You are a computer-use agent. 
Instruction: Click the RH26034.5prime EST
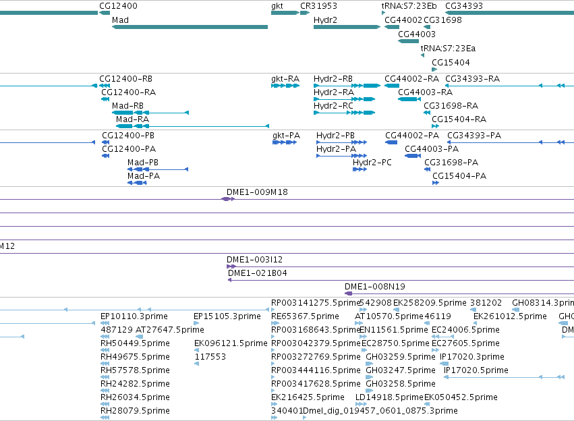[x=105, y=404]
